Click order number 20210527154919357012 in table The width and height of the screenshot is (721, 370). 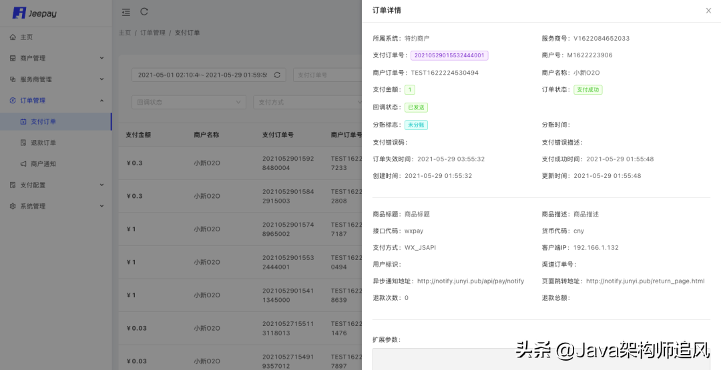click(288, 361)
